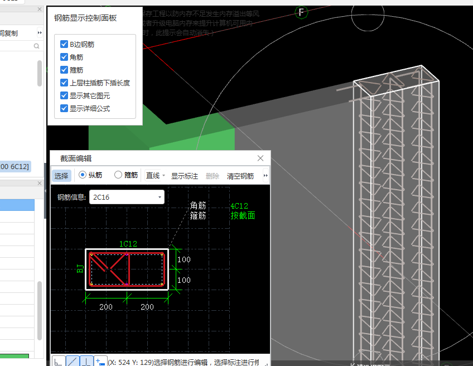
Task: Click the right 200 dimension value
Action: click(147, 307)
